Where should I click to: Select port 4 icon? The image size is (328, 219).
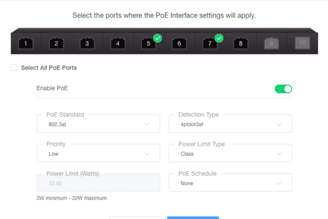(118, 43)
